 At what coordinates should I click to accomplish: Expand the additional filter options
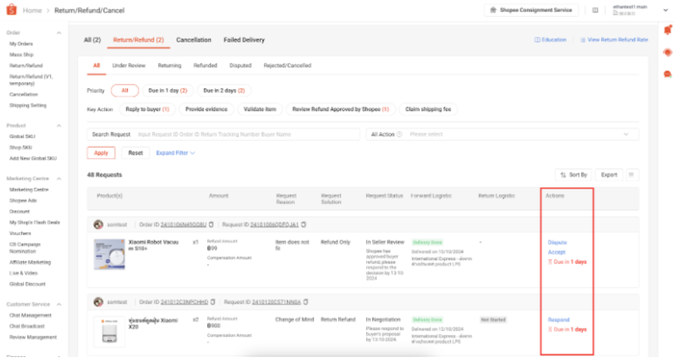click(175, 153)
